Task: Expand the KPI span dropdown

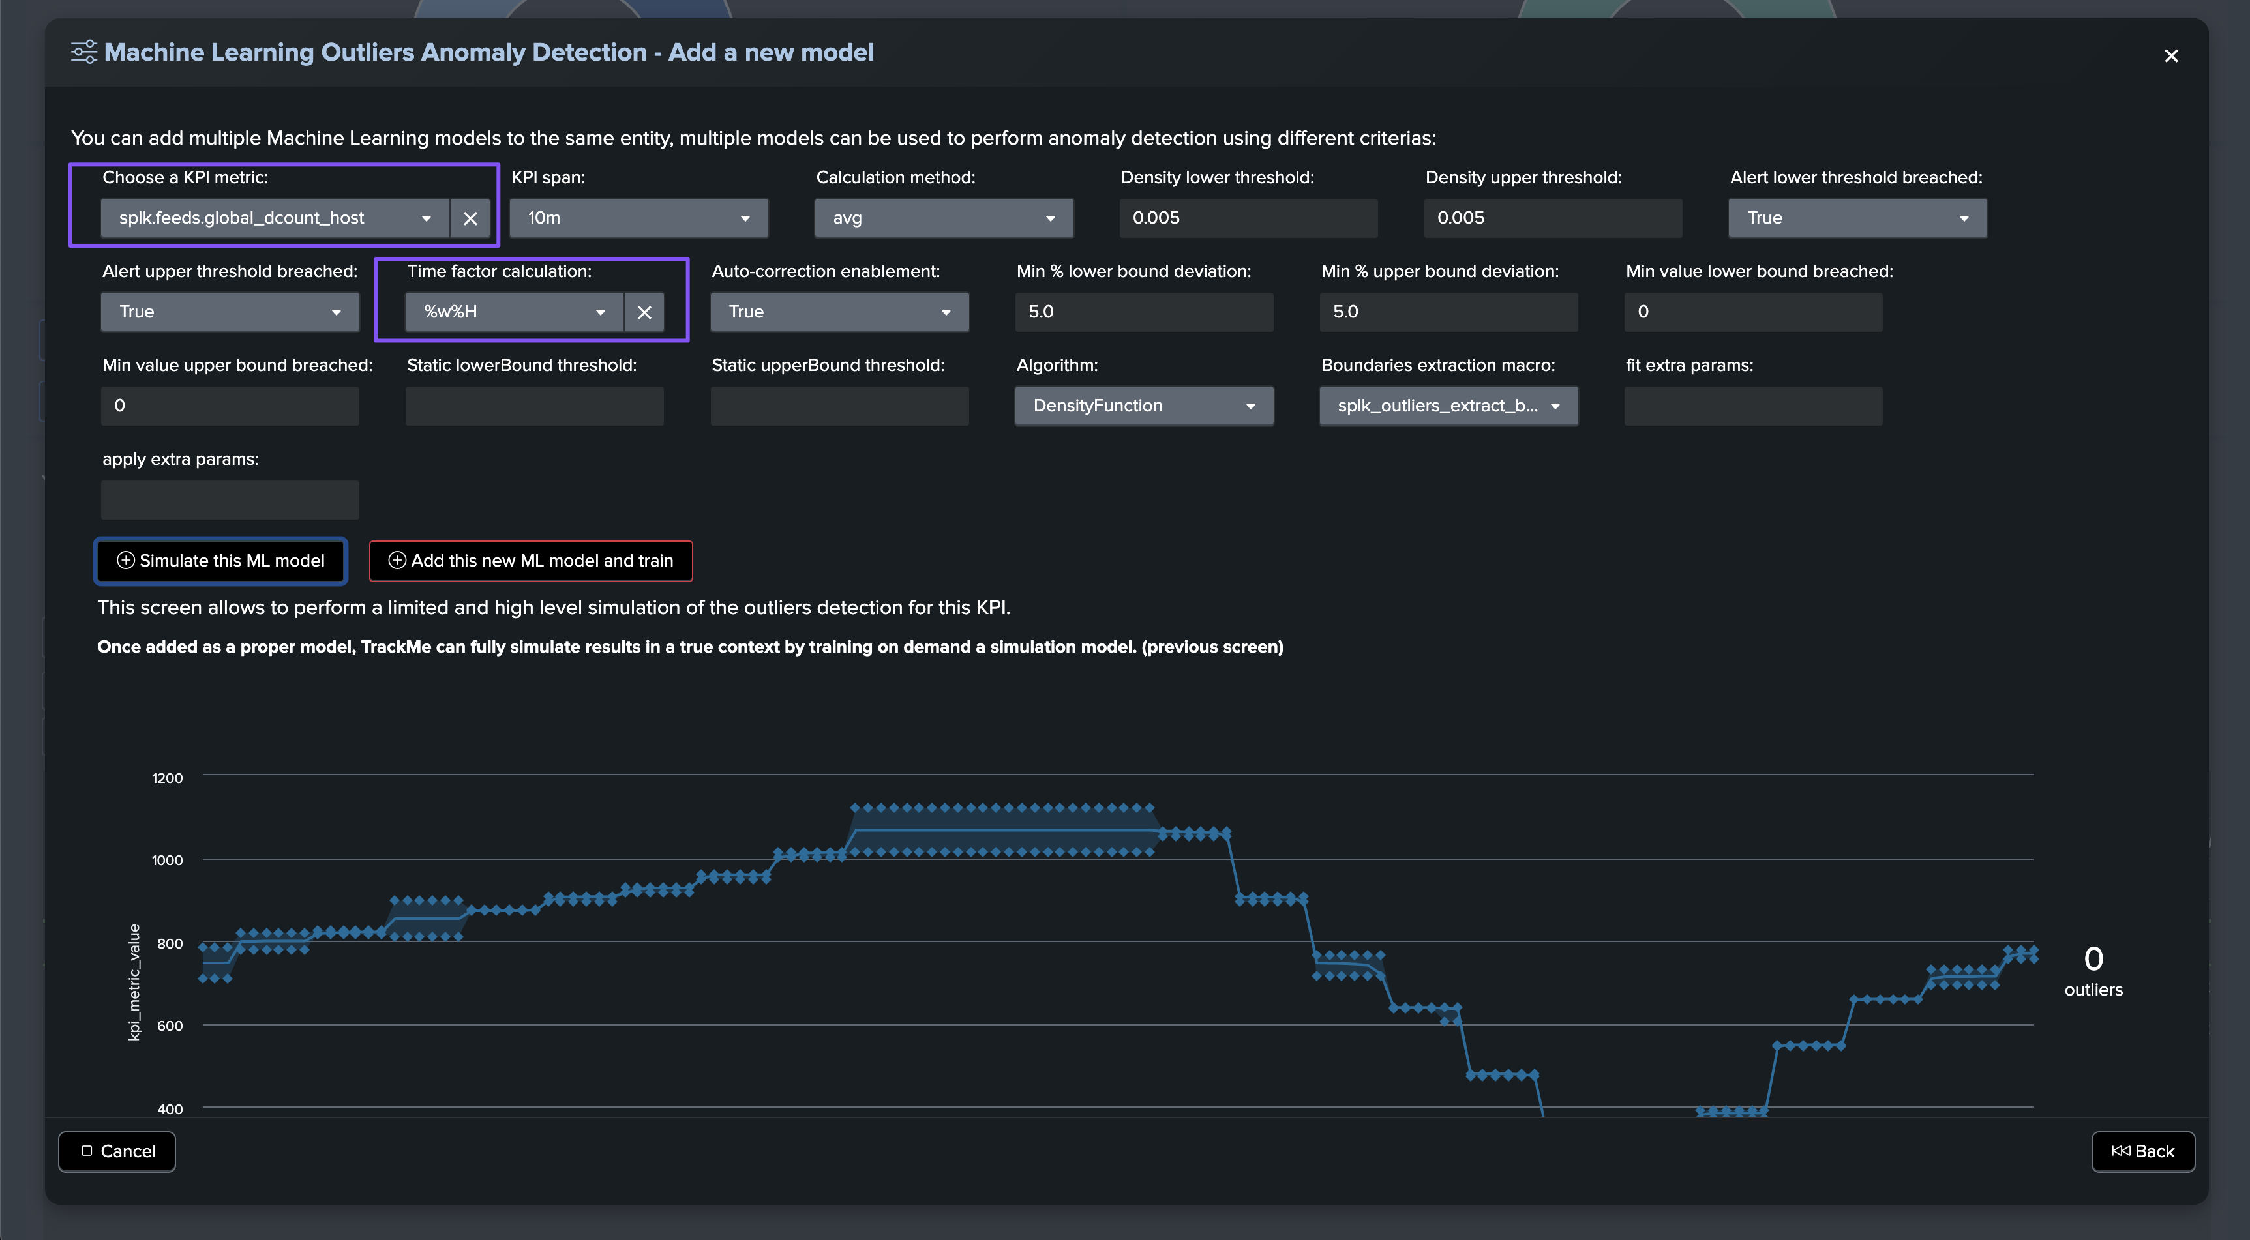Action: pyautogui.click(x=638, y=218)
